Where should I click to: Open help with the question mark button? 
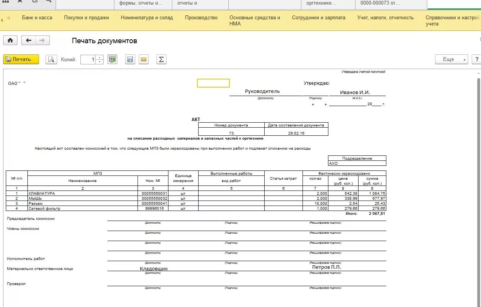click(x=477, y=59)
